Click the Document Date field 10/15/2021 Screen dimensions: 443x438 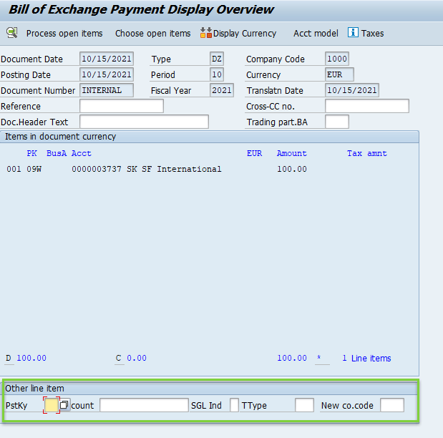107,59
